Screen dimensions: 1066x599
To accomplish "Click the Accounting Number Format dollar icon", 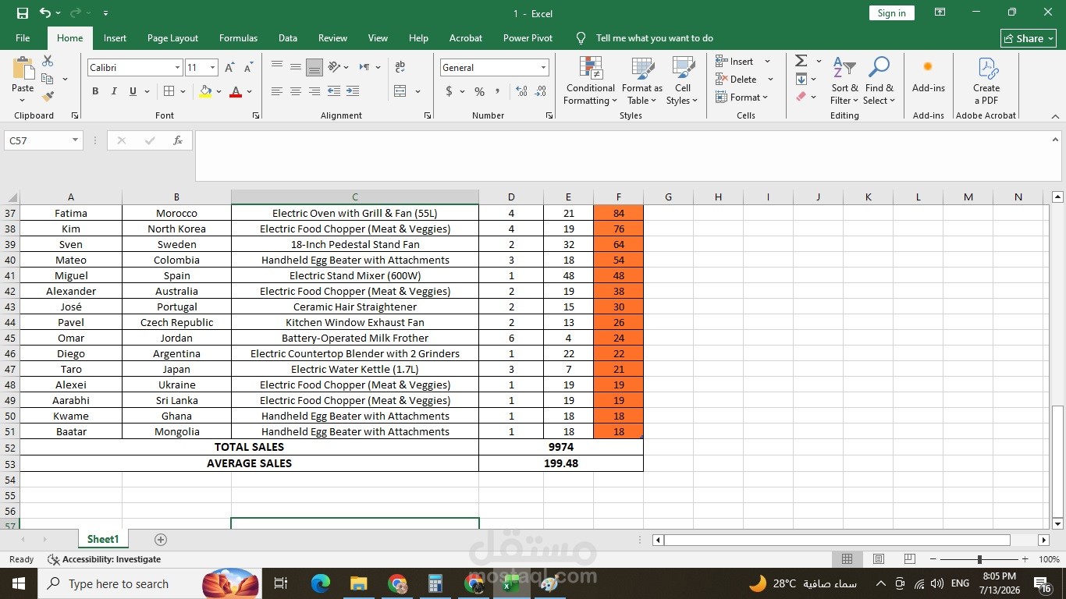I will pyautogui.click(x=449, y=91).
